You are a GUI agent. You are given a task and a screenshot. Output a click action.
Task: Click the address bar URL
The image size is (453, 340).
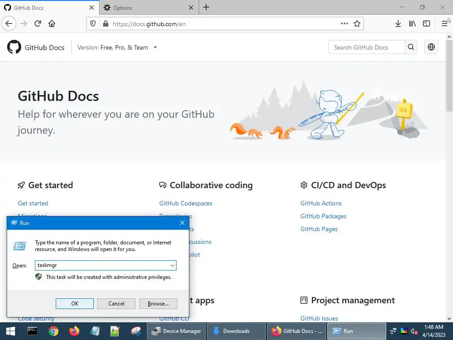coord(149,24)
